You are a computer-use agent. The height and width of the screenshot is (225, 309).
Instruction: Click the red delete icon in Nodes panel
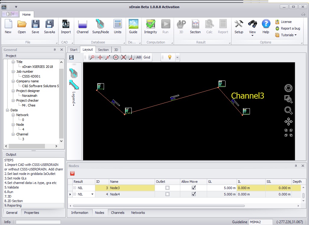click(x=72, y=173)
